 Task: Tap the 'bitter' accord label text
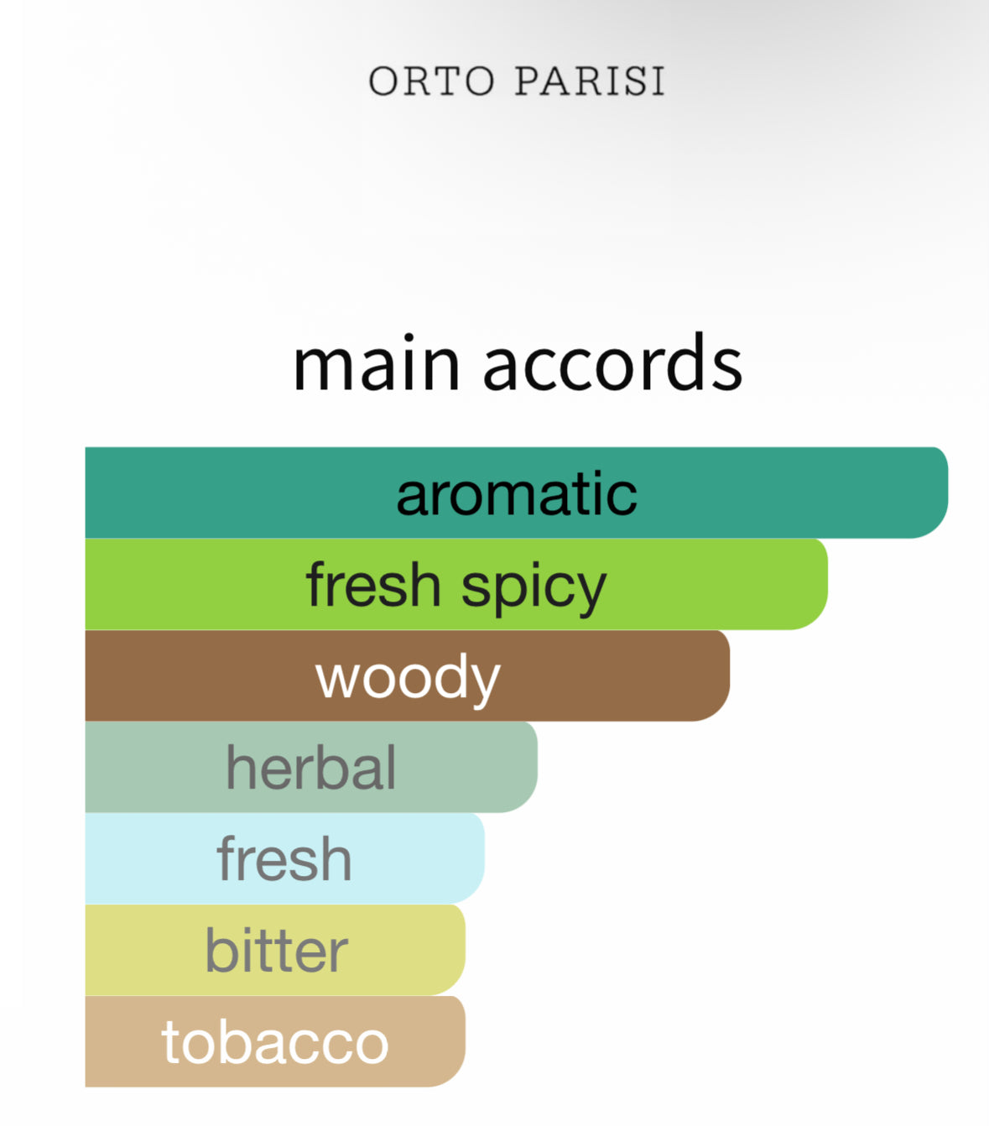(x=276, y=951)
